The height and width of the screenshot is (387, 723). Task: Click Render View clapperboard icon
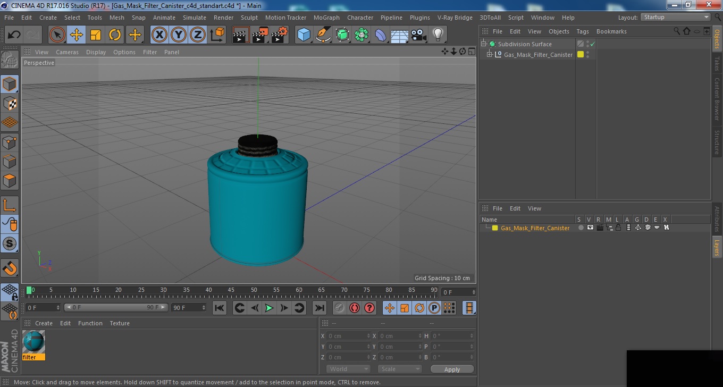pos(241,35)
